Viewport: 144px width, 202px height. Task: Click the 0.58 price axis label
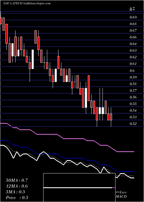click(x=133, y=84)
